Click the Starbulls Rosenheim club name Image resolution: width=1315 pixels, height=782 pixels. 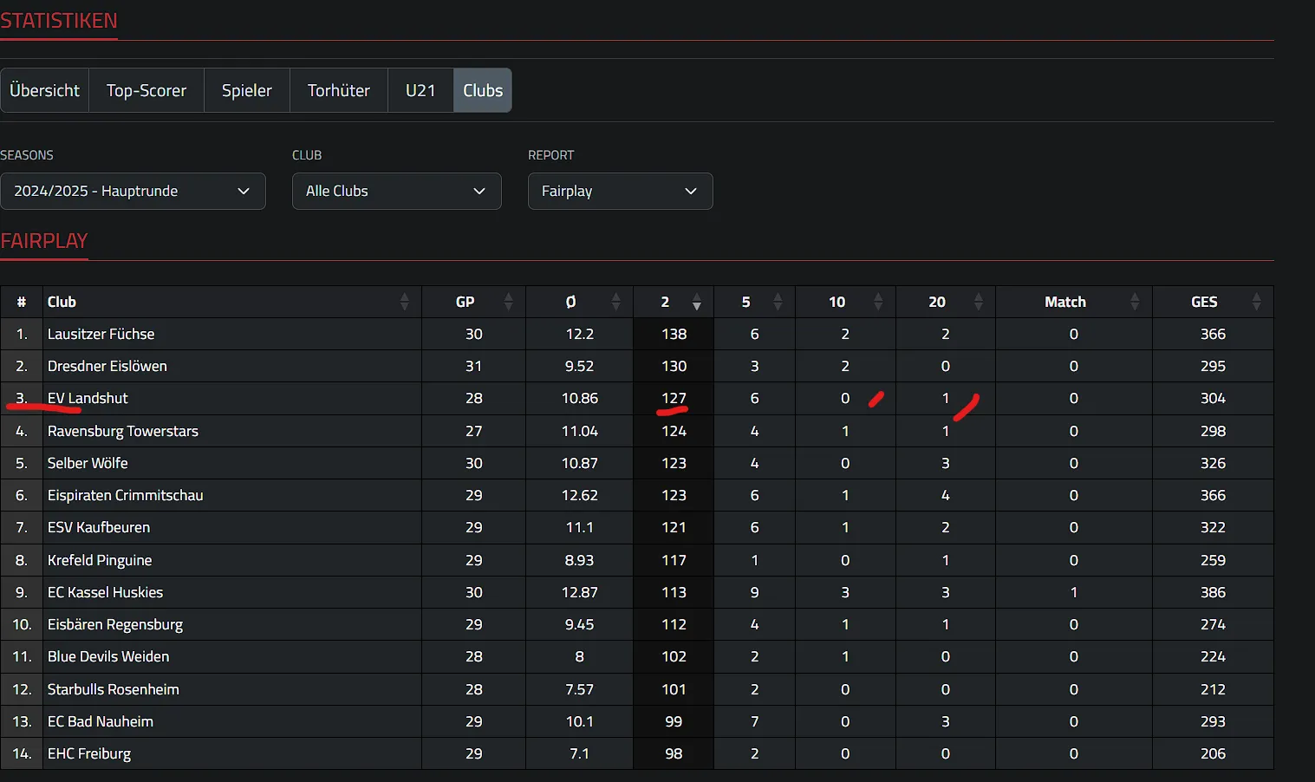(x=114, y=689)
